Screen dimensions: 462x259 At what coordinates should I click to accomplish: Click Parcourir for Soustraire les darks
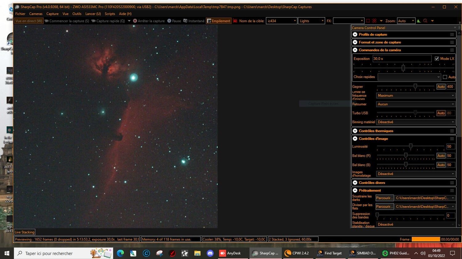pyautogui.click(x=384, y=198)
